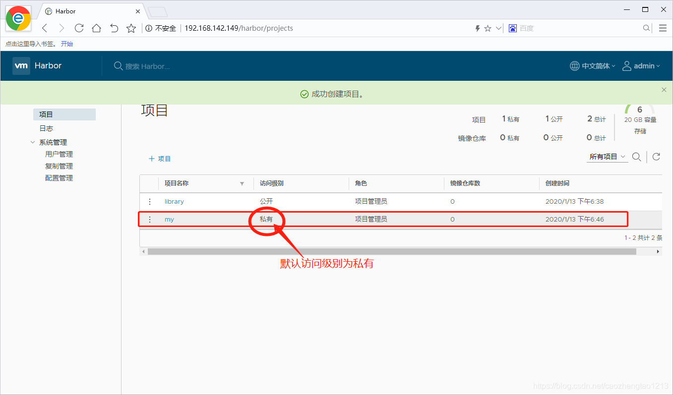Open 复制管理 in the sidebar
Screen dimensions: 673x395
59,166
